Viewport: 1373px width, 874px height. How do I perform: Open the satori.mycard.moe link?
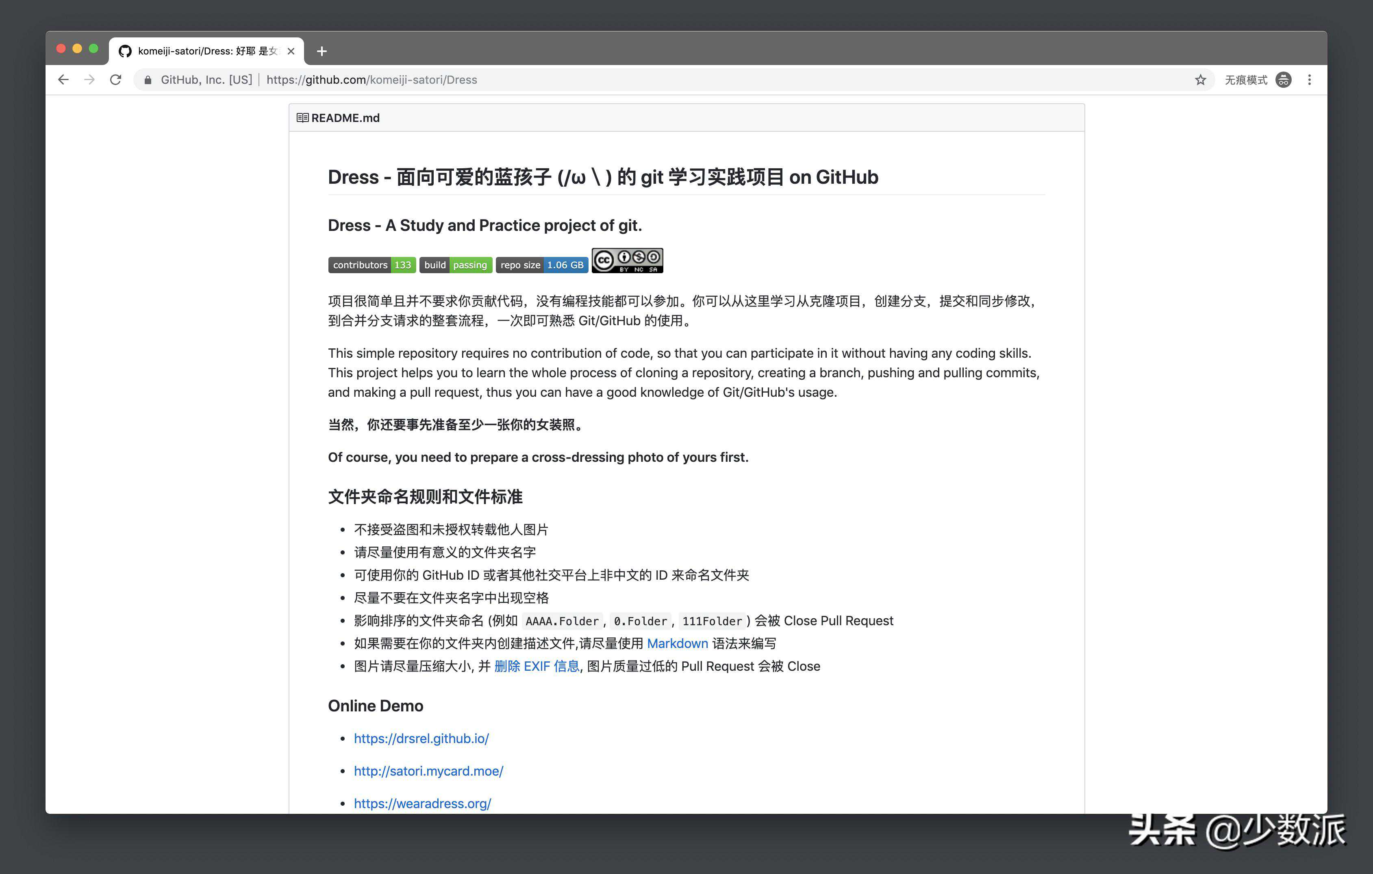pyautogui.click(x=428, y=772)
